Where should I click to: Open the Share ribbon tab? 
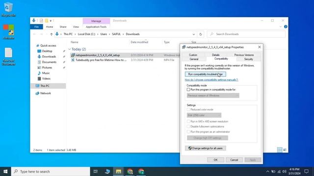point(63,27)
